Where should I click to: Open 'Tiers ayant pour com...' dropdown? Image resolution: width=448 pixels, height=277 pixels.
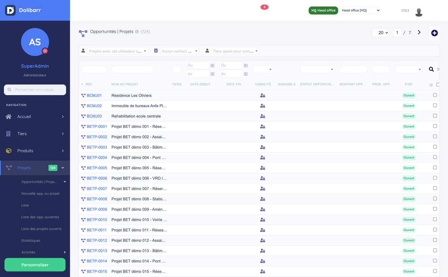click(x=235, y=51)
